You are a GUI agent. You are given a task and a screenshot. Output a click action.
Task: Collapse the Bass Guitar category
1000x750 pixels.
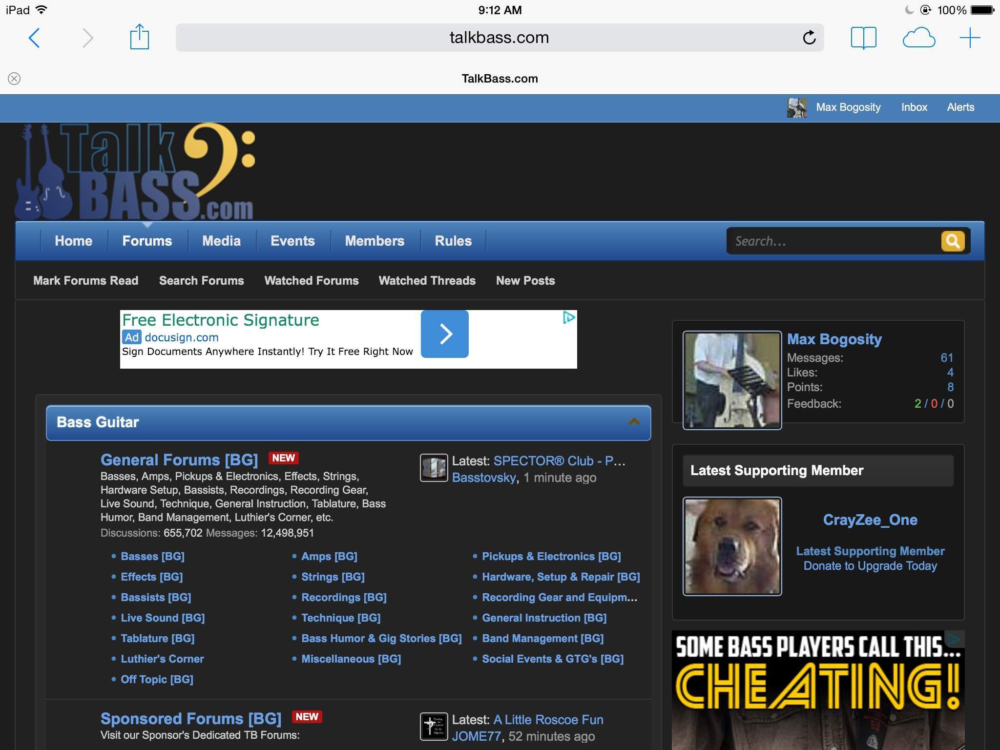coord(634,422)
